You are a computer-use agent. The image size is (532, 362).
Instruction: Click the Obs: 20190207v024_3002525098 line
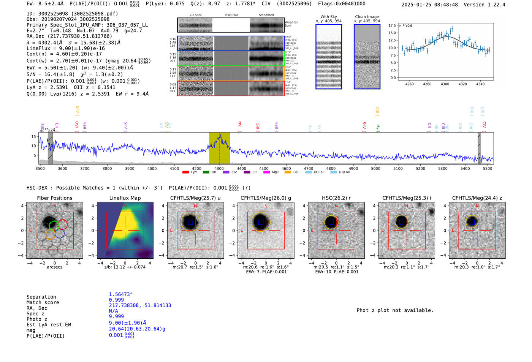68,19
